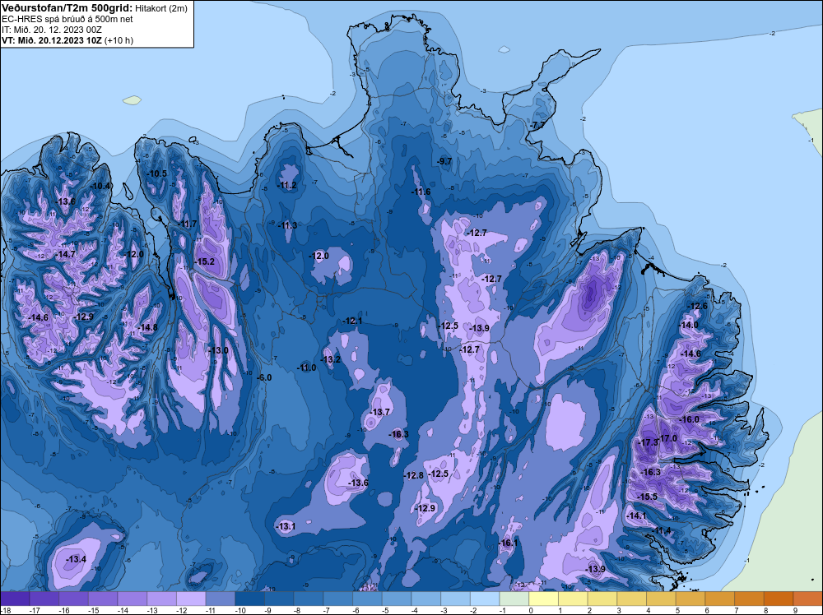Click the -12.6 temperature label
This screenshot has width=823, height=615.
(x=698, y=306)
